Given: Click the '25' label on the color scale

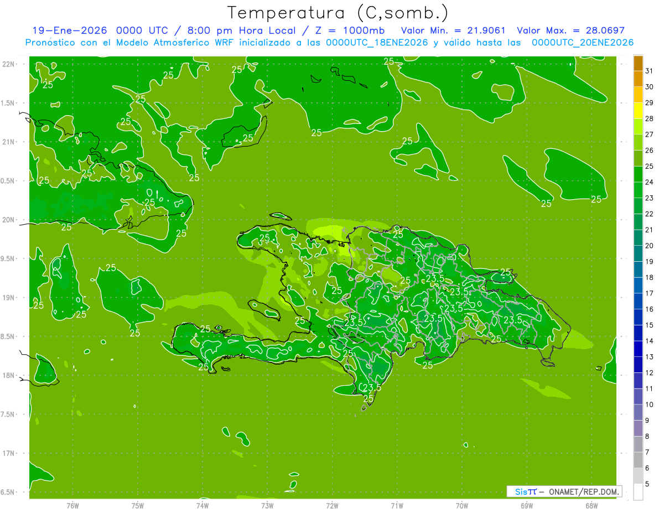Looking at the screenshot, I should [x=650, y=166].
